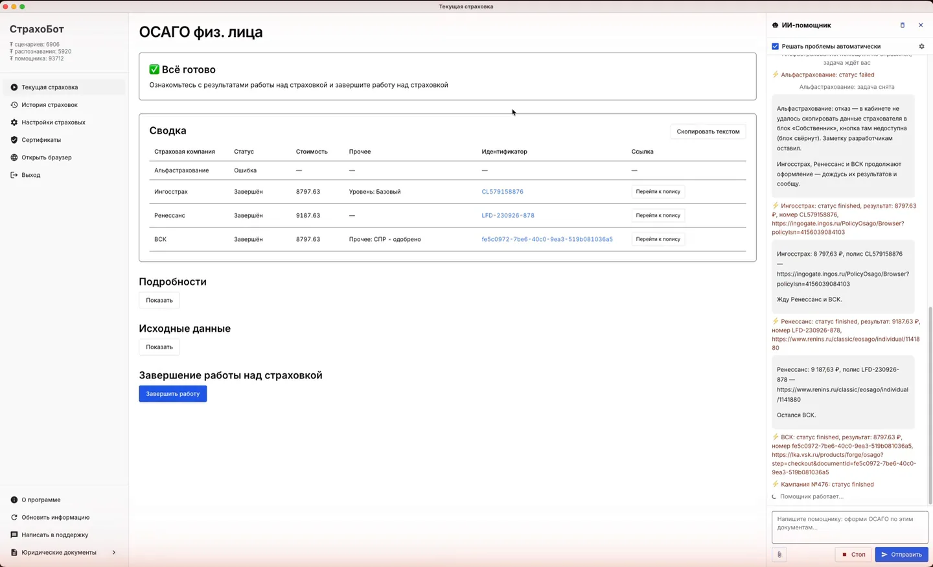Open Написать в поддержку in the sidebar
The width and height of the screenshot is (933, 567).
tap(64, 535)
